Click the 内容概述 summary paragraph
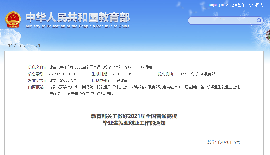 click(144, 90)
